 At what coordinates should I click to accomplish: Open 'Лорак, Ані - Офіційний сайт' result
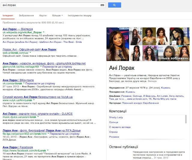point(29,49)
